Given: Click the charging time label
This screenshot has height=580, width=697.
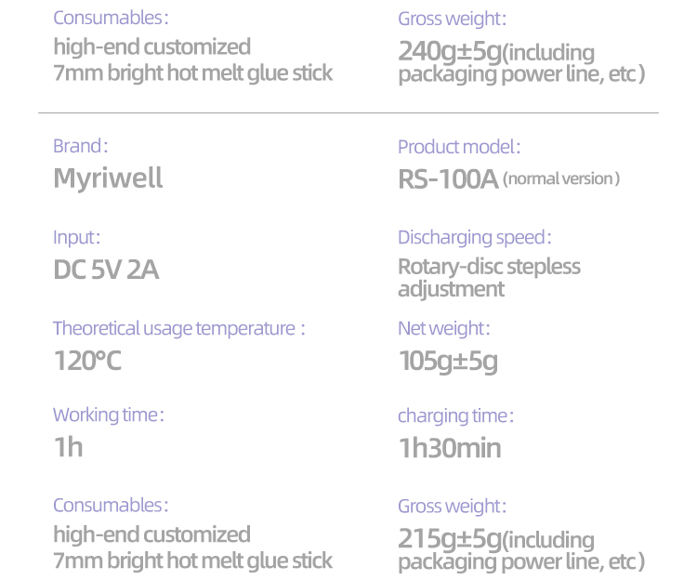Looking at the screenshot, I should point(455,415).
